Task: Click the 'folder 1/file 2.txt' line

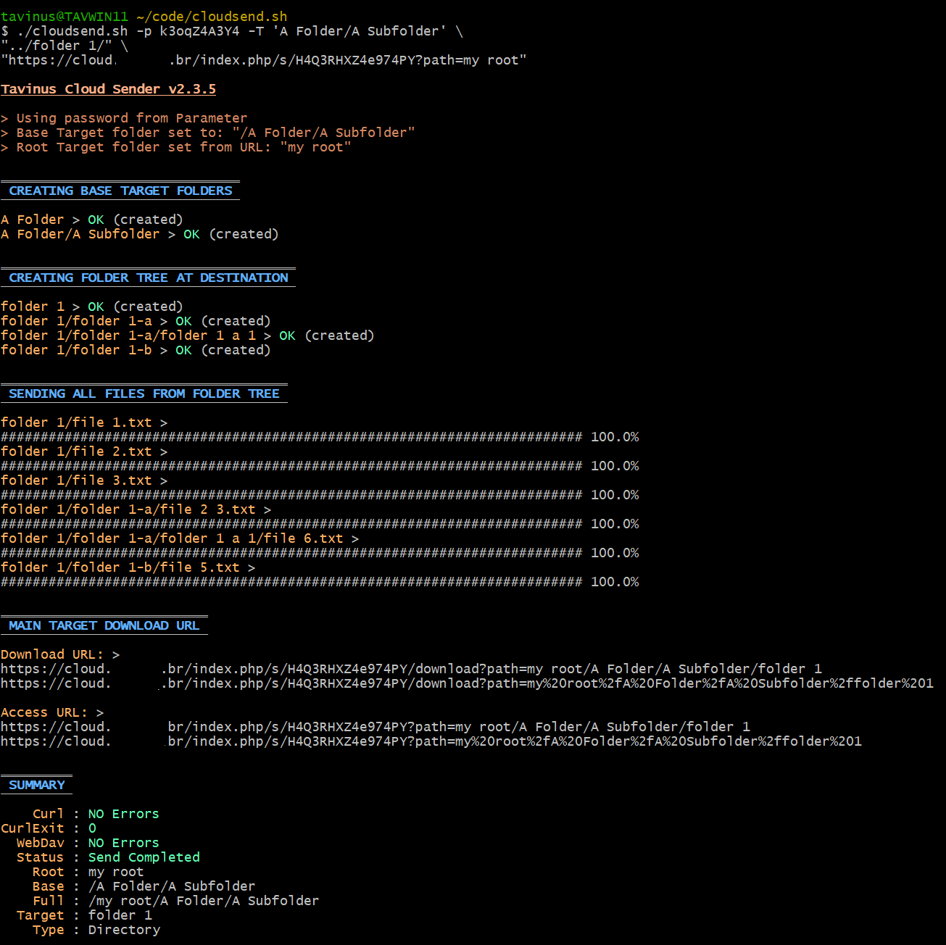Action: tap(84, 451)
